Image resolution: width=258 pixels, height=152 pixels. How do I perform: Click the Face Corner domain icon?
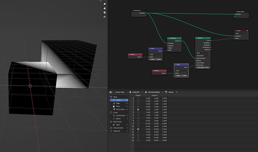point(114,109)
